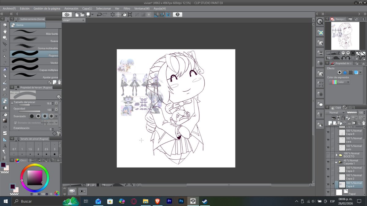Image resolution: width=367 pixels, height=206 pixels.
Task: Delete sub tool with trash icon
Action: pyautogui.click(x=59, y=82)
